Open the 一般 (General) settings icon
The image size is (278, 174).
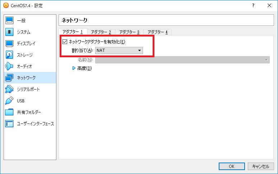click(x=10, y=20)
